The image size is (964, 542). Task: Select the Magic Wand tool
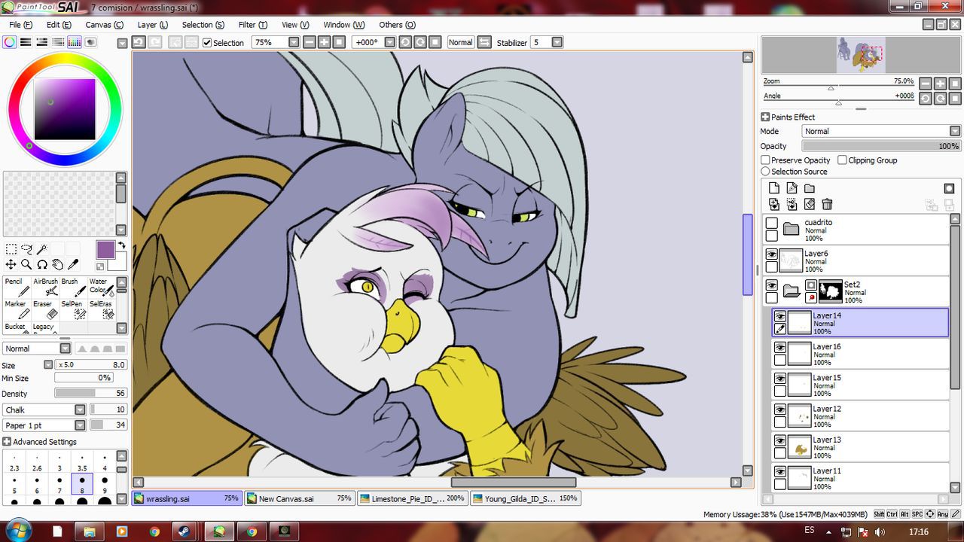[x=42, y=249]
